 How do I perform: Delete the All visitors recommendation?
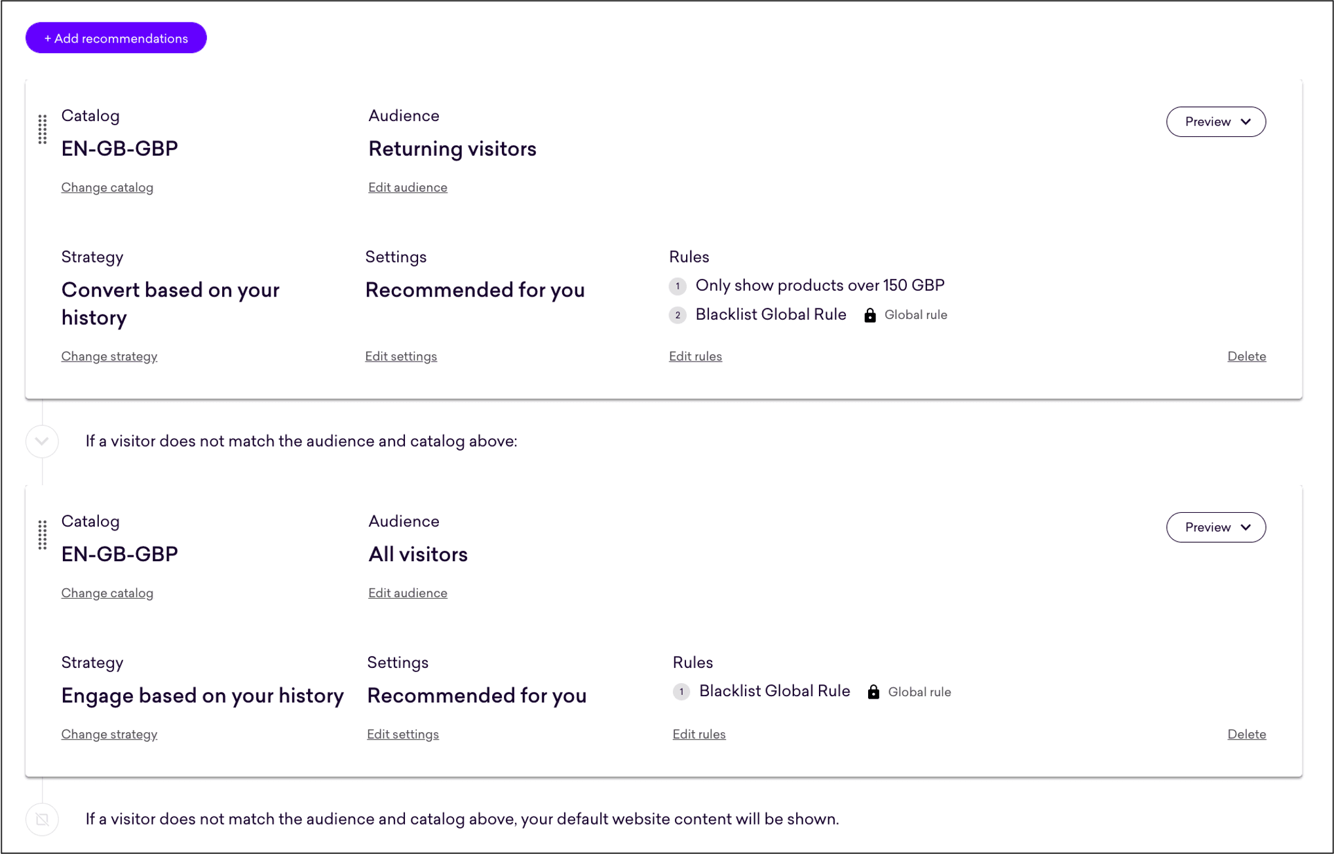pyautogui.click(x=1246, y=734)
